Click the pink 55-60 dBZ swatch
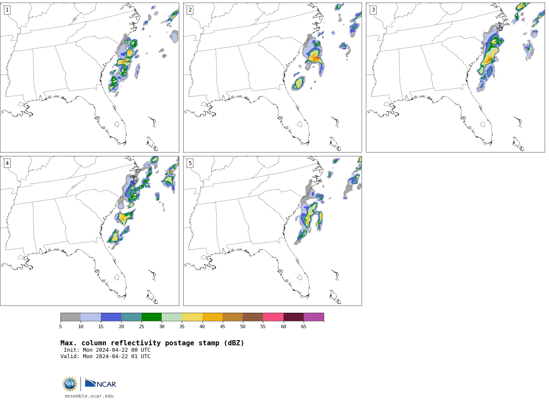The height and width of the screenshot is (401, 549). [273, 317]
